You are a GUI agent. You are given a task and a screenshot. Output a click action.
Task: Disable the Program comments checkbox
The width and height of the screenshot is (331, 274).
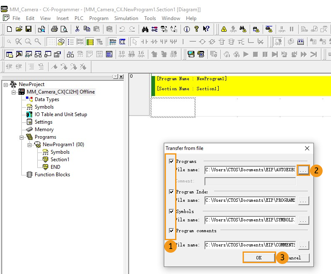click(171, 231)
